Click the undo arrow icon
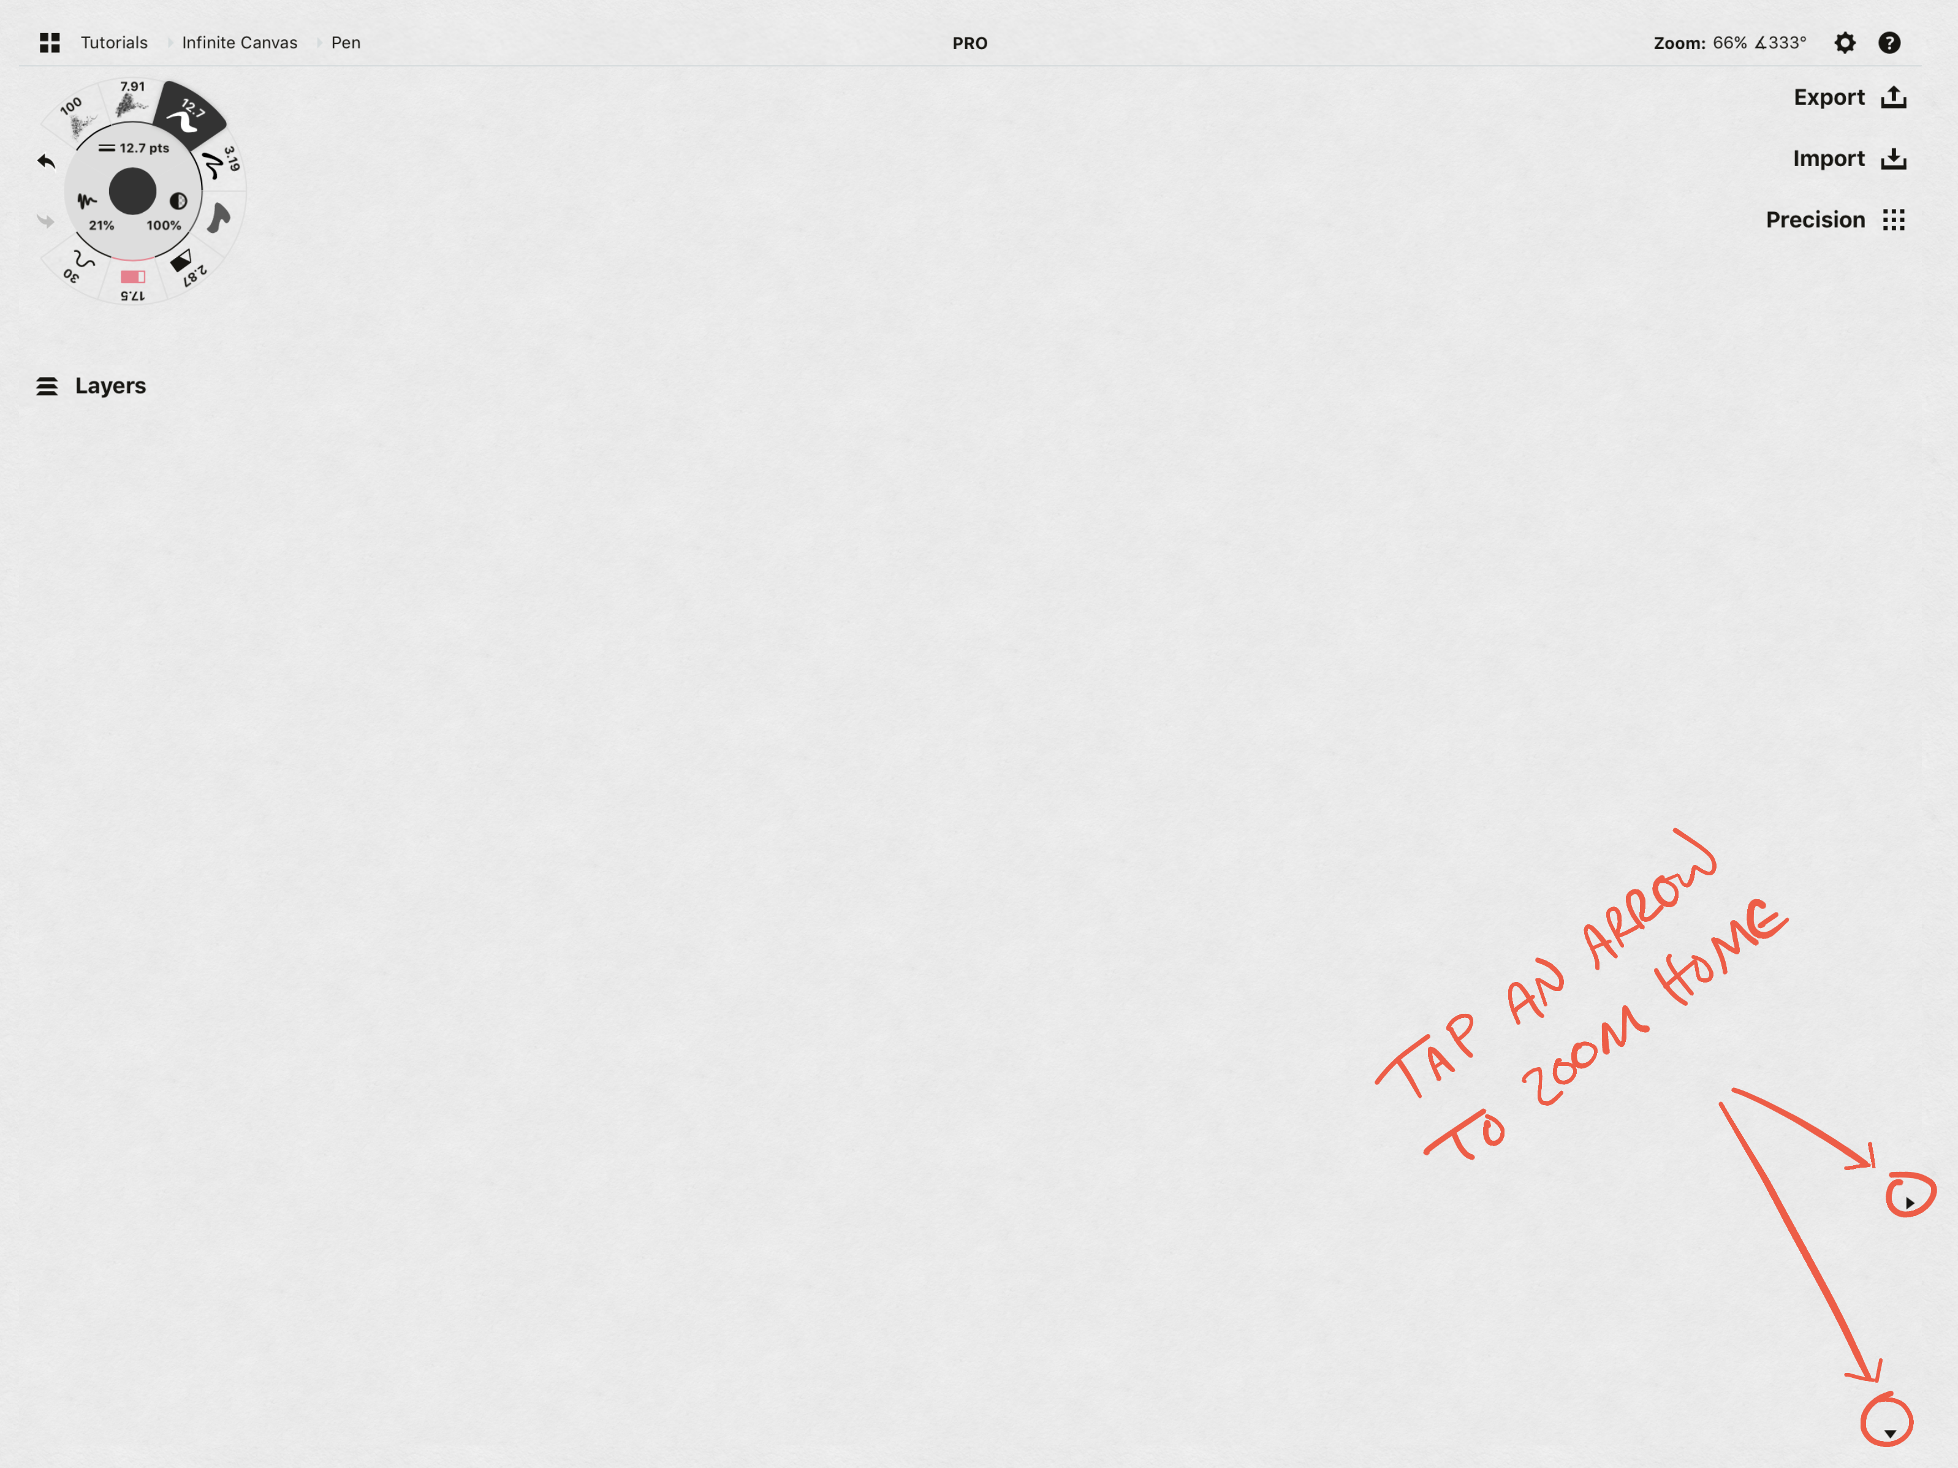The width and height of the screenshot is (1958, 1468). [x=45, y=162]
